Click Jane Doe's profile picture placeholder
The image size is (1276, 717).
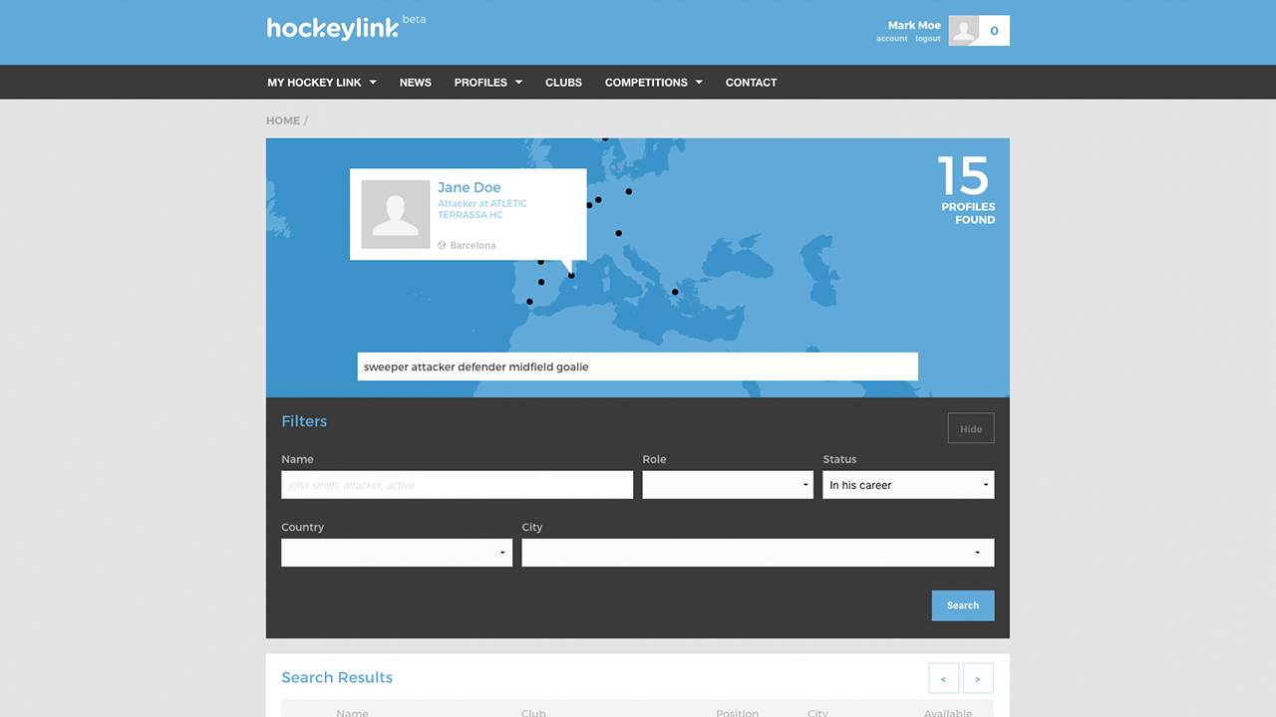tap(396, 215)
